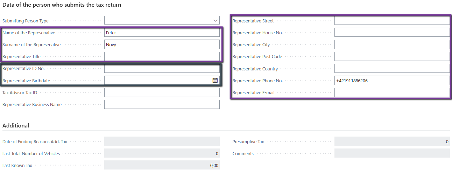Image resolution: width=452 pixels, height=173 pixels.
Task: Focus the Representative E-mail input
Action: tap(392, 92)
